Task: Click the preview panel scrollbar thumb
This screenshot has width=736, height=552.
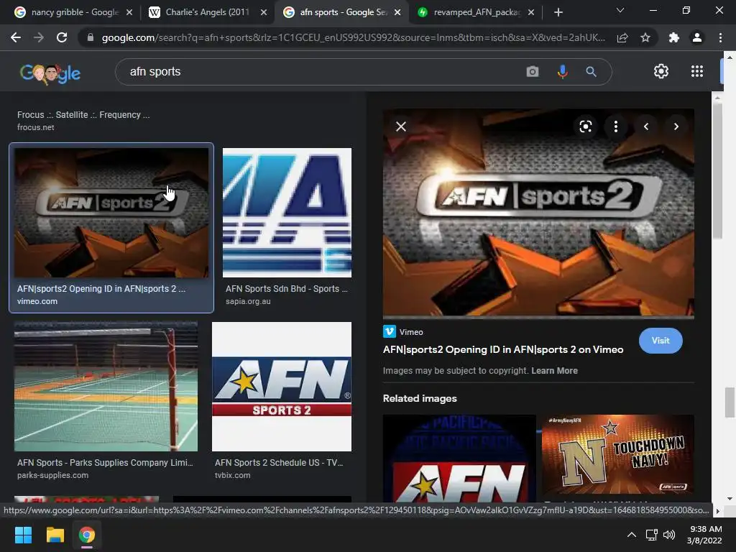Action: (717, 171)
